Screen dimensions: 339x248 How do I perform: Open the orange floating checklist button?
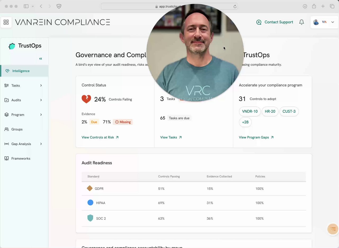pyautogui.click(x=333, y=229)
